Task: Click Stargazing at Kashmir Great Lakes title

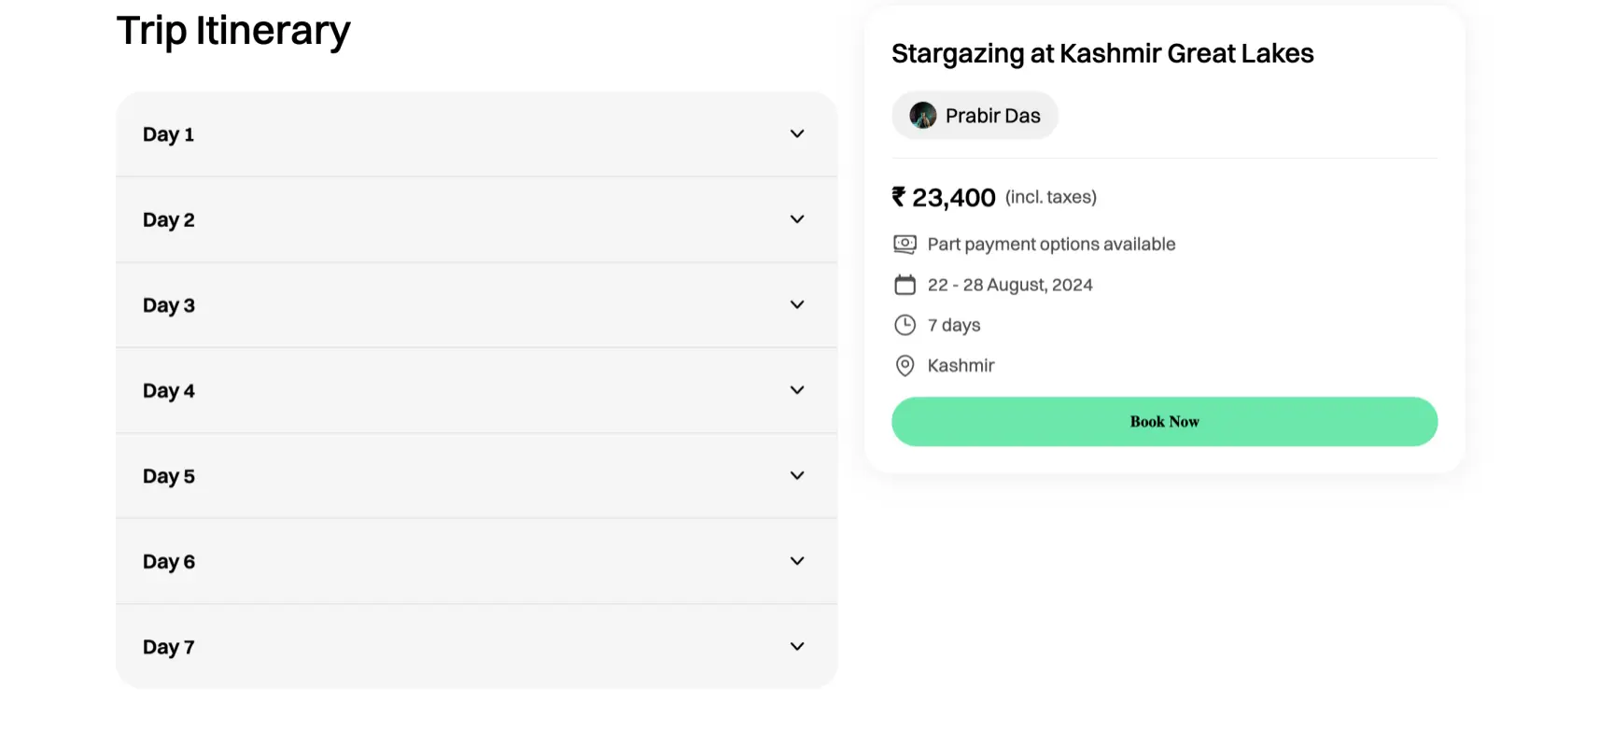Action: click(x=1102, y=54)
